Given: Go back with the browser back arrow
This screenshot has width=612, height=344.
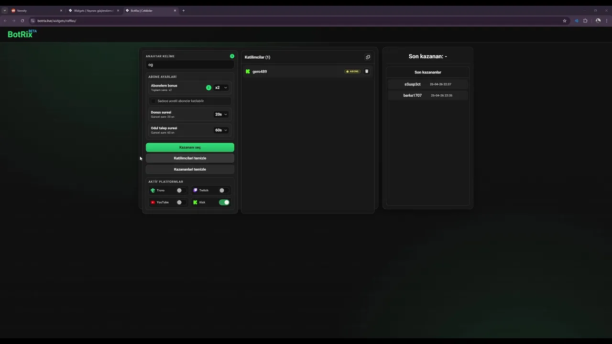Looking at the screenshot, I should [5, 21].
